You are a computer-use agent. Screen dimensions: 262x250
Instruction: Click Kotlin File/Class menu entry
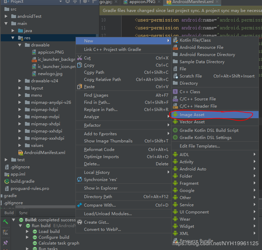tap(195, 40)
